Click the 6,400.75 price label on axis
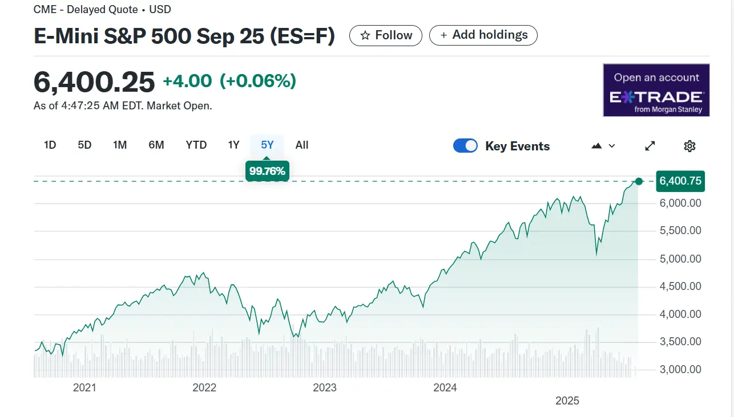Viewport: 734px width, 417px height. (680, 181)
